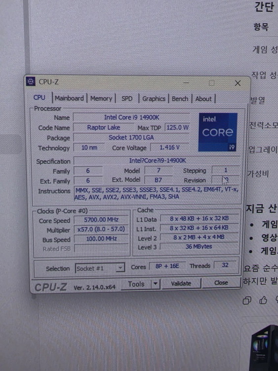Image resolution: width=278 pixels, height=371 pixels.
Task: Click the Specification field Intel Core i9-14900K
Action: pos(157,160)
